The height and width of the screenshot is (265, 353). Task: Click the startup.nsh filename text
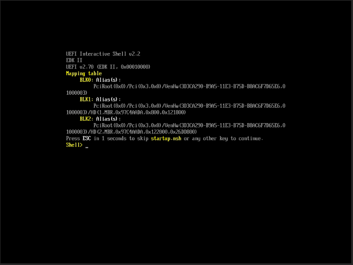pos(166,139)
